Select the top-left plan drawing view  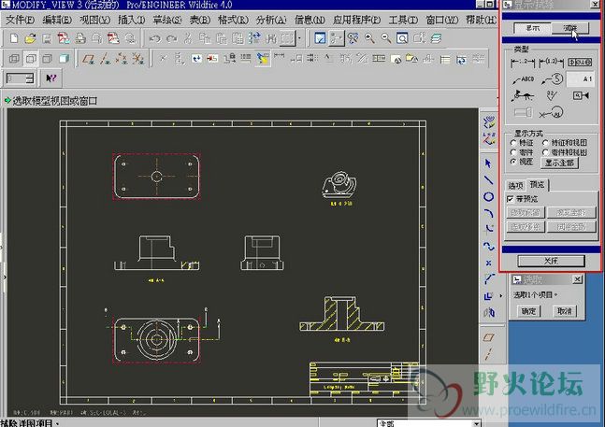click(156, 177)
